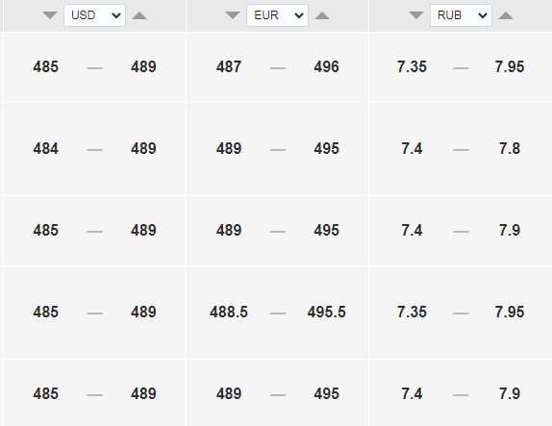This screenshot has height=426, width=552.
Task: Select the EUR sell rate 495.5
Action: coord(326,312)
